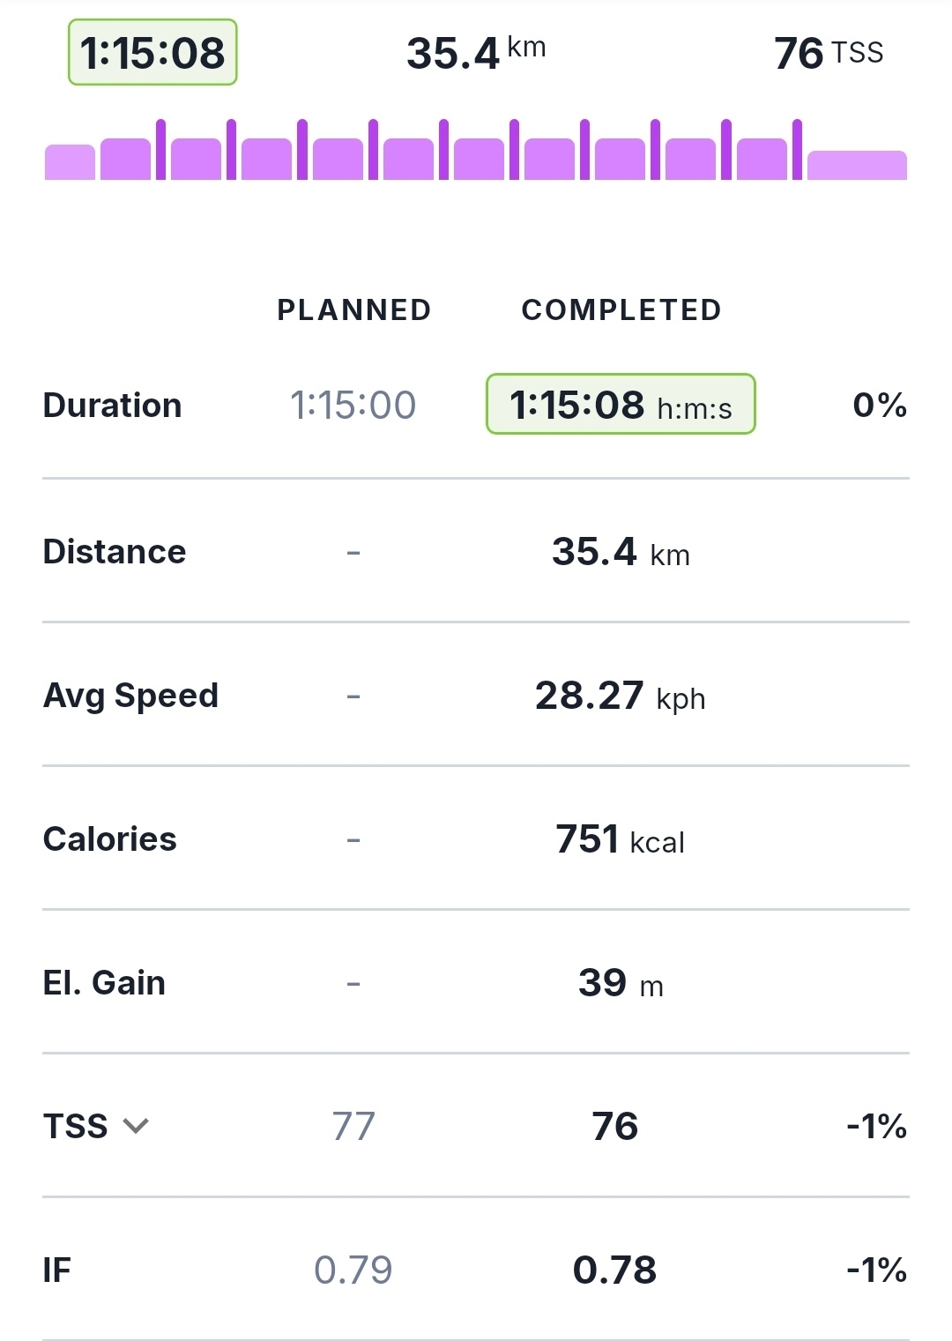Edit the completed calories value in kcal

coord(621,839)
